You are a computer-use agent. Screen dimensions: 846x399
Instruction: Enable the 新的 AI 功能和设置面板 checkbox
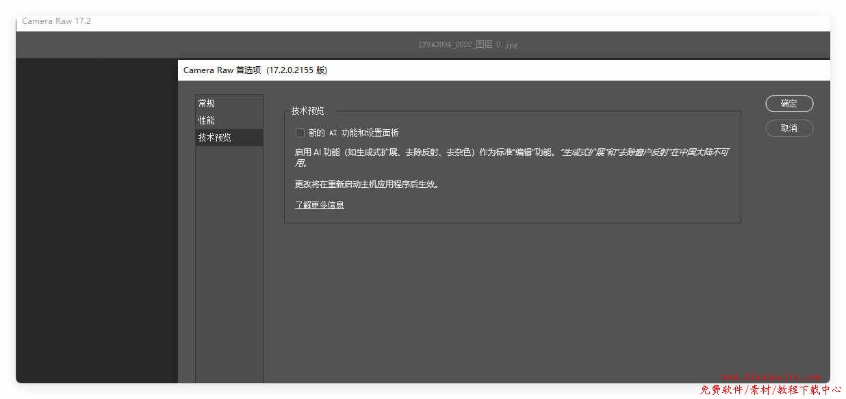pos(300,133)
